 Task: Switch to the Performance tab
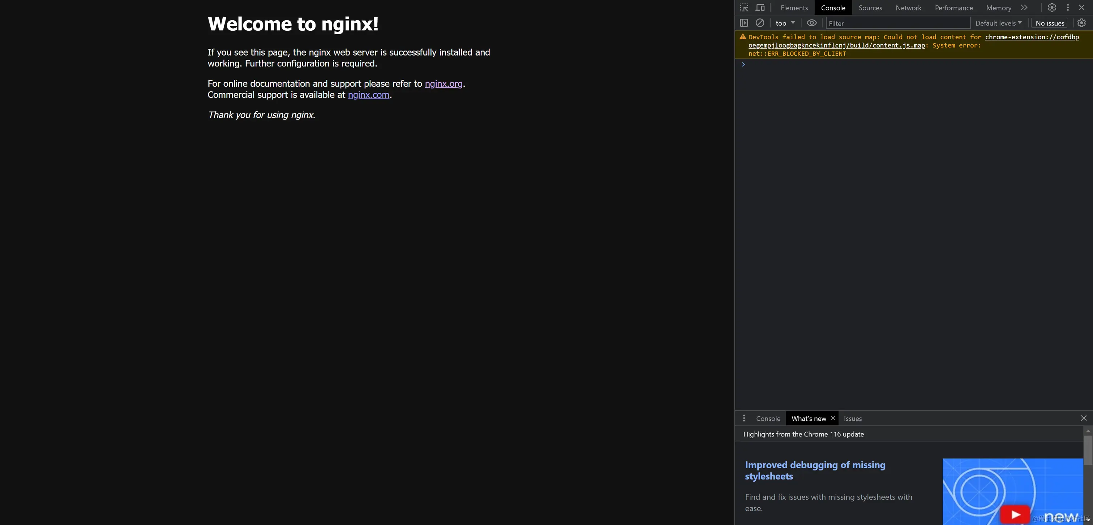(x=954, y=8)
